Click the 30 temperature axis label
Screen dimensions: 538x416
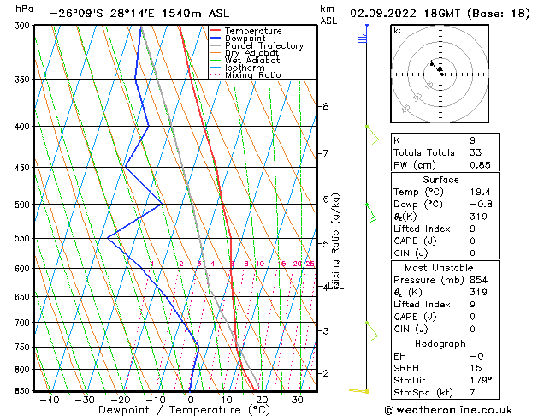coord(297,400)
